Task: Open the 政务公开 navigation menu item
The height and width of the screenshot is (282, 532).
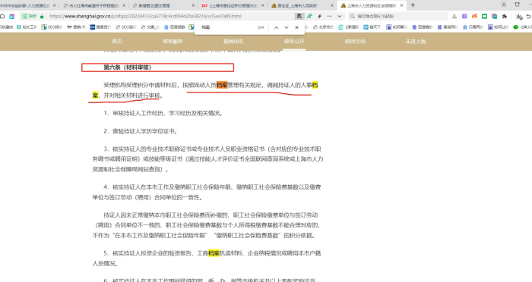Action: 294,41
